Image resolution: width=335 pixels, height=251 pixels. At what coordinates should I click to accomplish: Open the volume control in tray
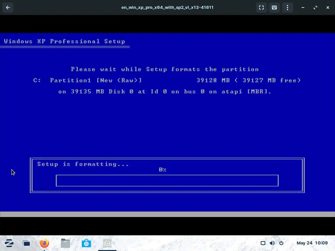[x=272, y=243]
